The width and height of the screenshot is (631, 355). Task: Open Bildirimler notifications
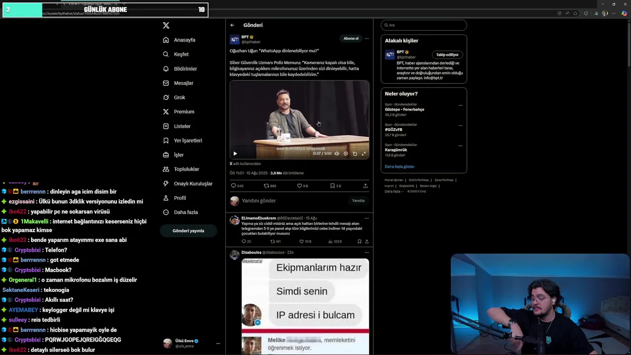coord(180,69)
